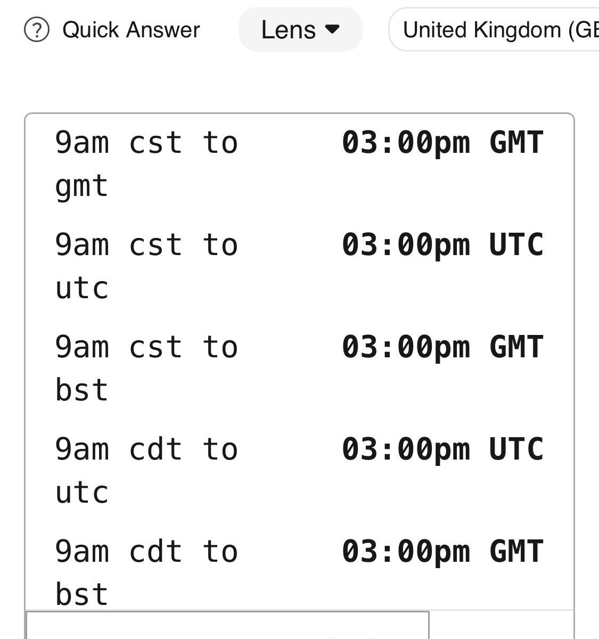Click the caret arrow inside Lens button

(332, 29)
